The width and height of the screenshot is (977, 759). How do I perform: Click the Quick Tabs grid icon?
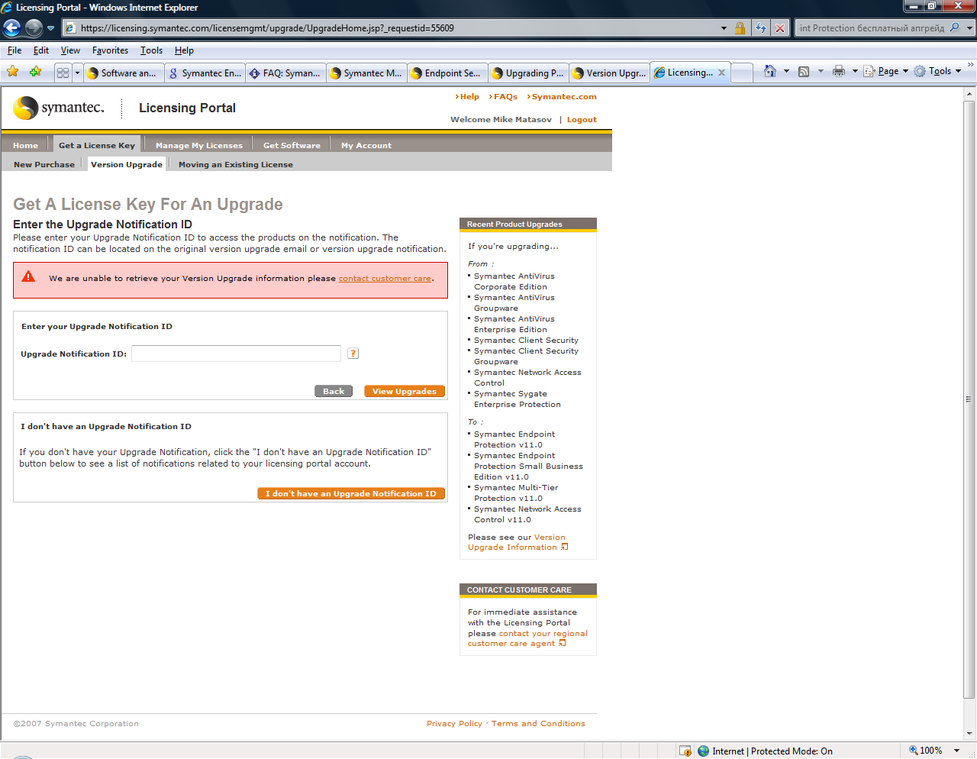click(x=63, y=73)
